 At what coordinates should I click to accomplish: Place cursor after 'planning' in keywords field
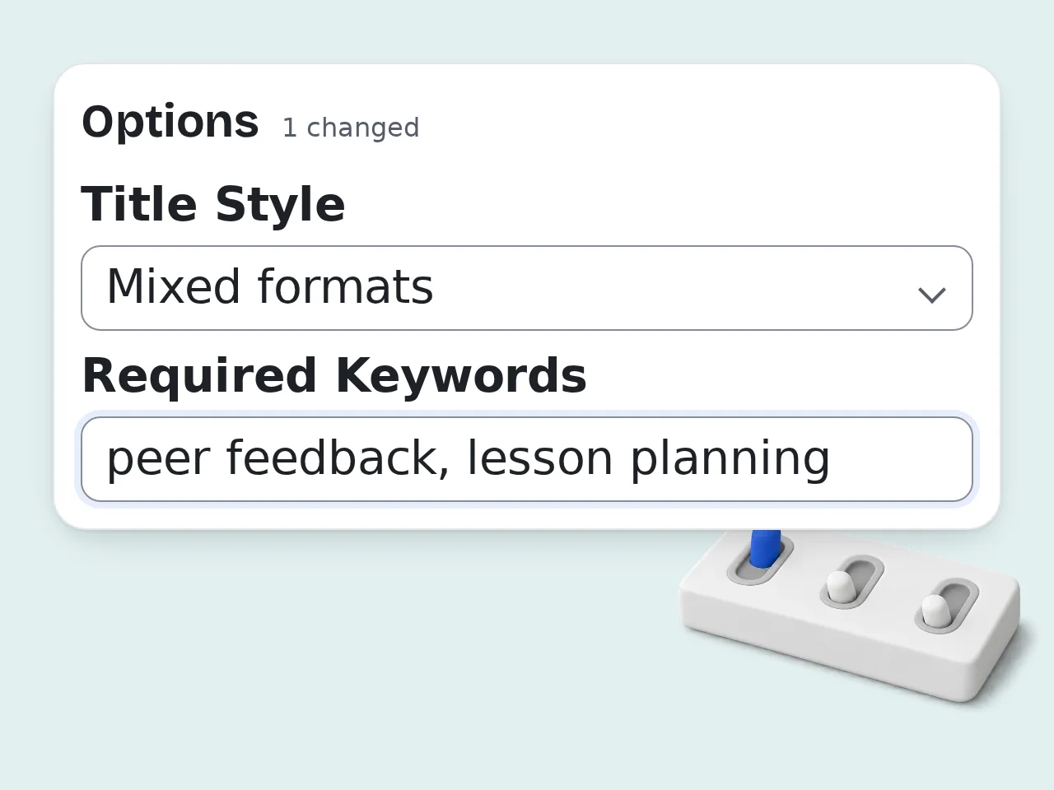click(832, 459)
